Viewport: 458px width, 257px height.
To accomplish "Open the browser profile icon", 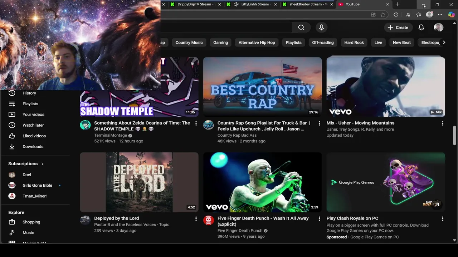I will pyautogui.click(x=429, y=15).
